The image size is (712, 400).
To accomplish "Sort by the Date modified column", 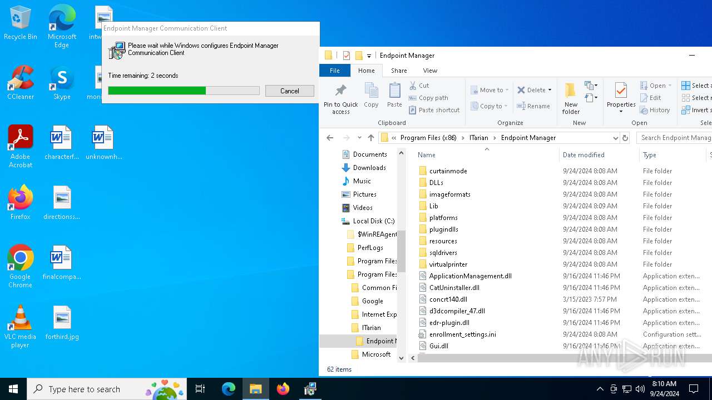I will pos(599,155).
